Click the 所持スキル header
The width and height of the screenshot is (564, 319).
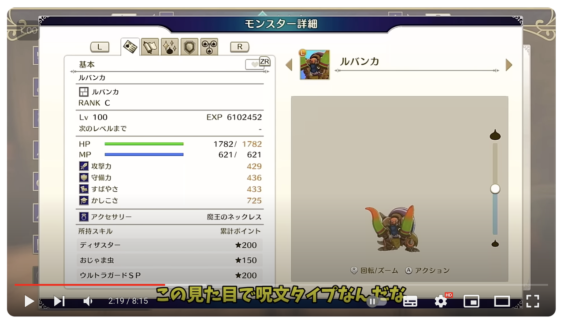(x=96, y=231)
